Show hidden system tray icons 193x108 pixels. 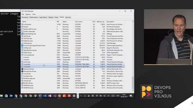[81, 96]
